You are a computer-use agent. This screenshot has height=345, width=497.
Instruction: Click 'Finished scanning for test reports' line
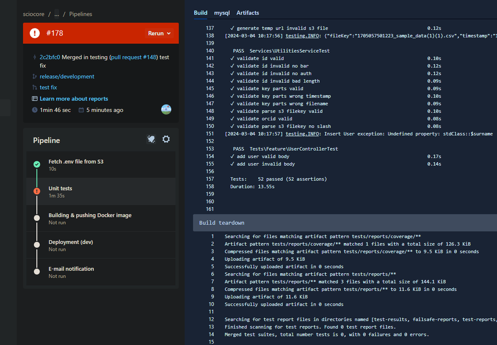pyautogui.click(x=310, y=327)
